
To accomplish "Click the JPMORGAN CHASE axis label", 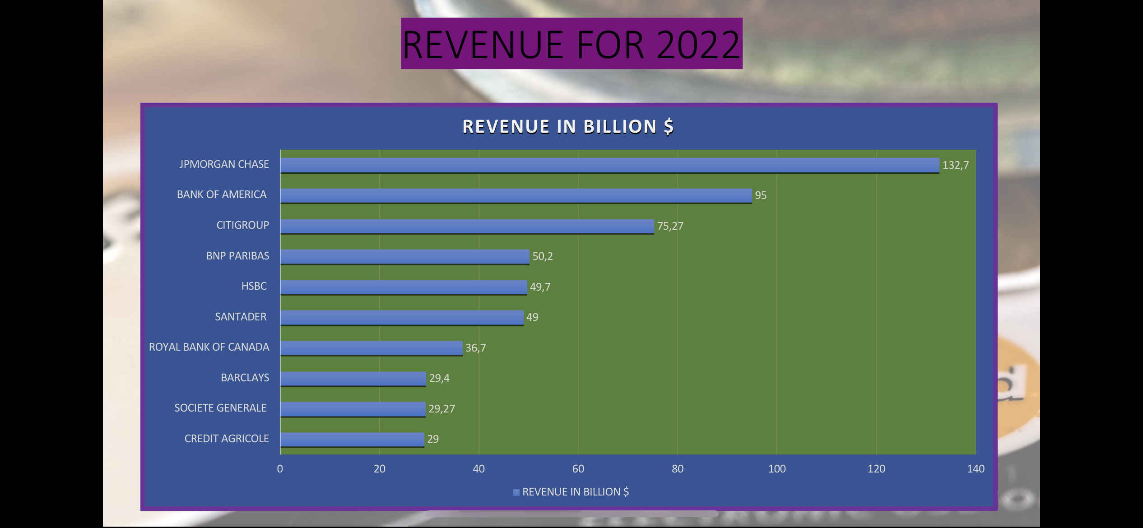I will pyautogui.click(x=224, y=164).
